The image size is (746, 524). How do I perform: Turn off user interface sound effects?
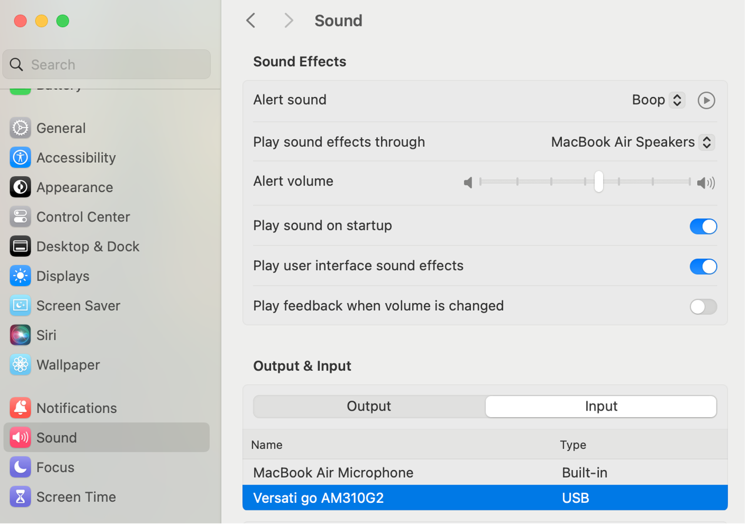click(703, 266)
